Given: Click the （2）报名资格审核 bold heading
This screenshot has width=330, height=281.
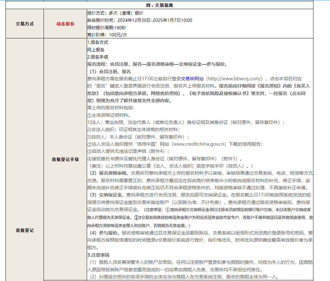Looking at the screenshot, I should tap(109, 173).
